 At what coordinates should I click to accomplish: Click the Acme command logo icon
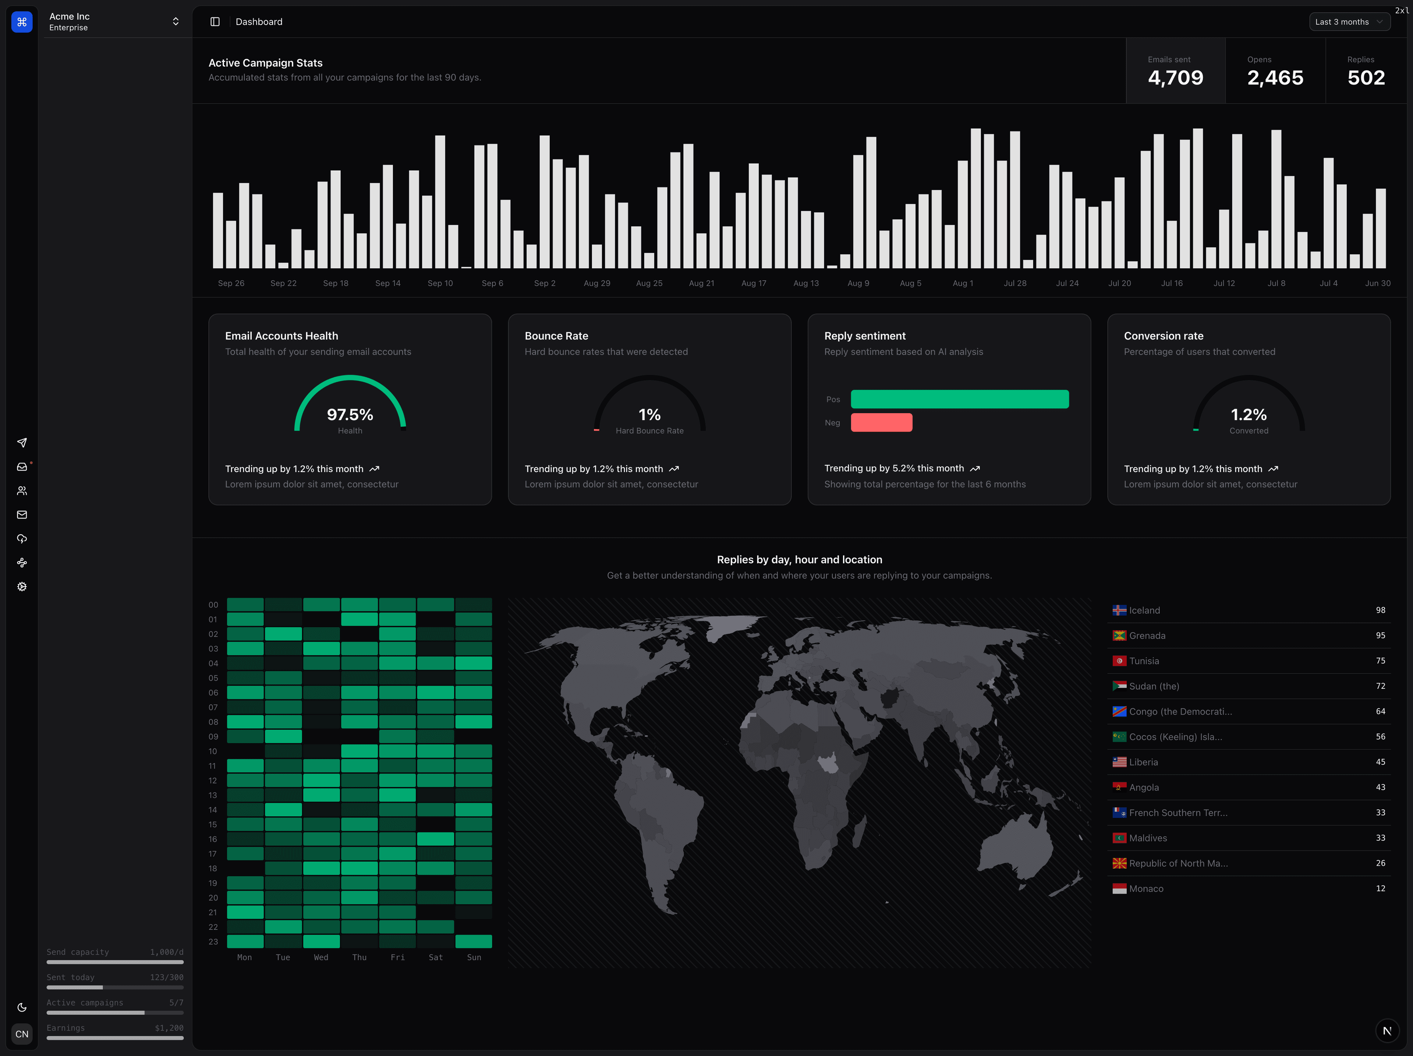22,22
